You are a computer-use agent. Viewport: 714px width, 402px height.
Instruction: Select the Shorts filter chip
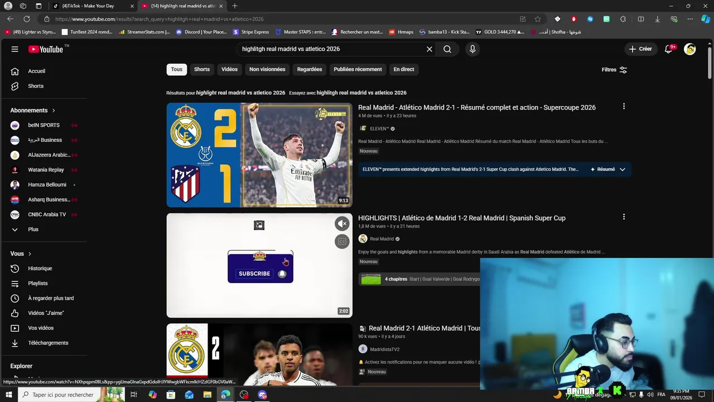coord(202,69)
